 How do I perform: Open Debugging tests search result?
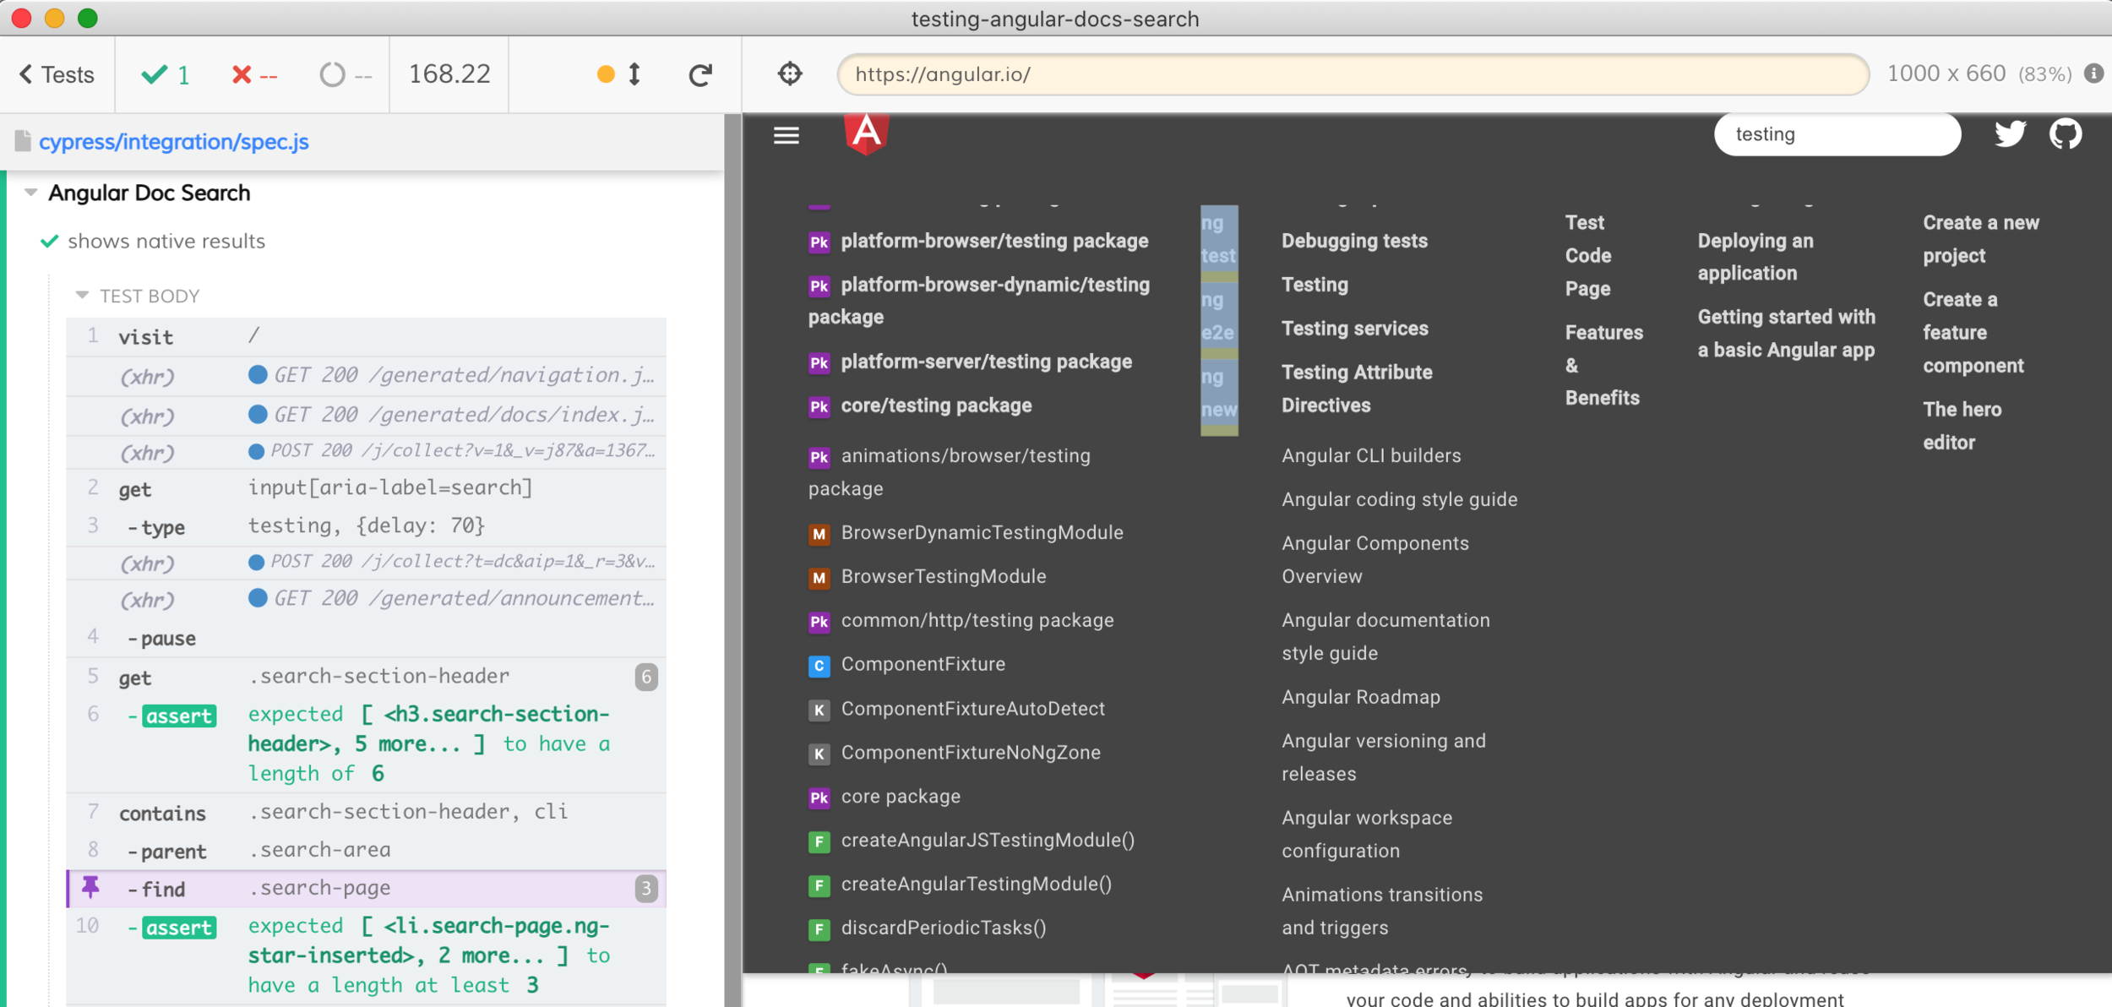1354,241
